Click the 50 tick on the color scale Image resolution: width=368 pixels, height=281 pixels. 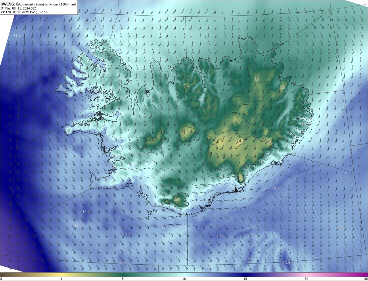coord(366,279)
